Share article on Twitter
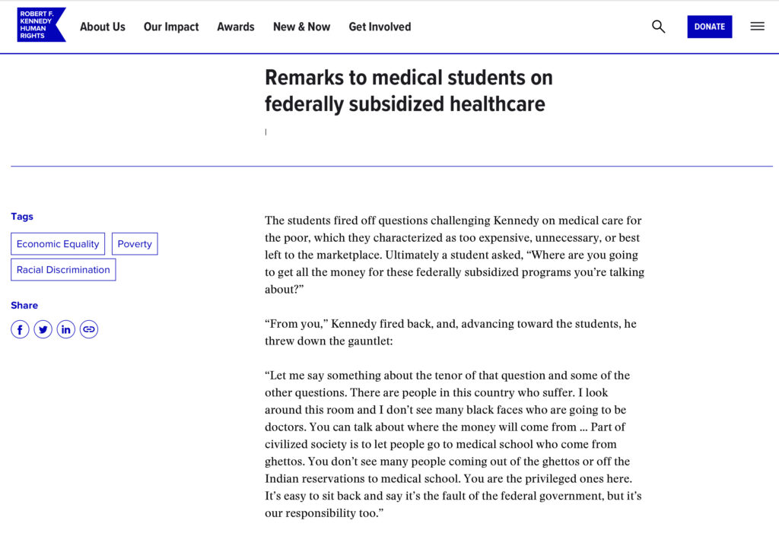Viewport: 779px width, 549px height. (43, 329)
